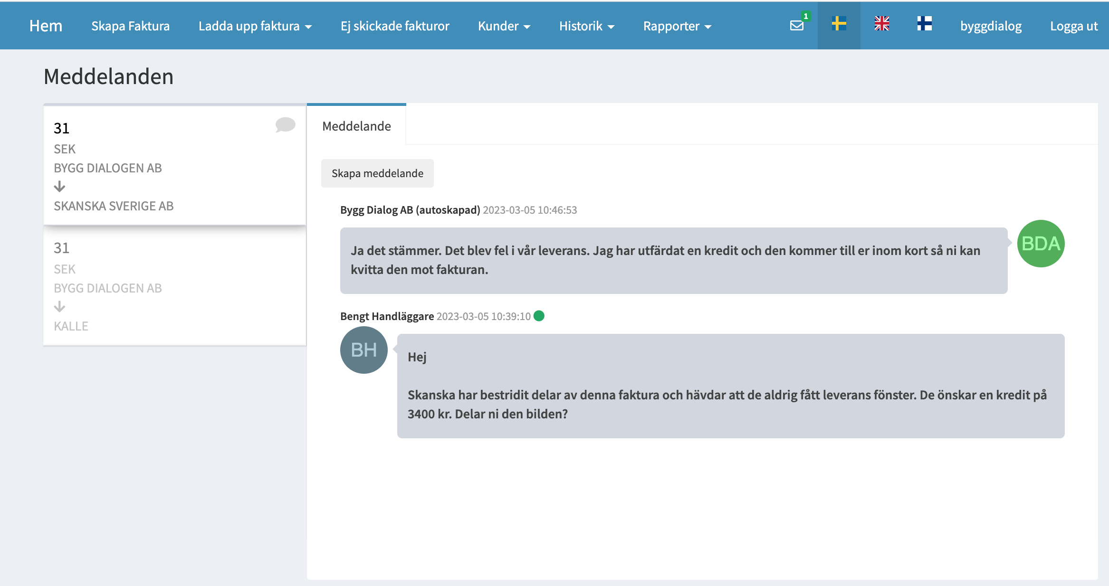Switch language using the Swedish flag

tap(839, 24)
